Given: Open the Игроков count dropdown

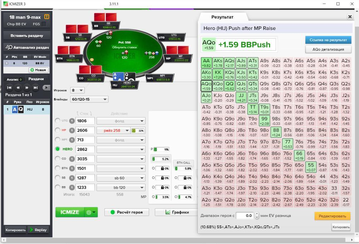Looking at the screenshot, I should point(78,90).
